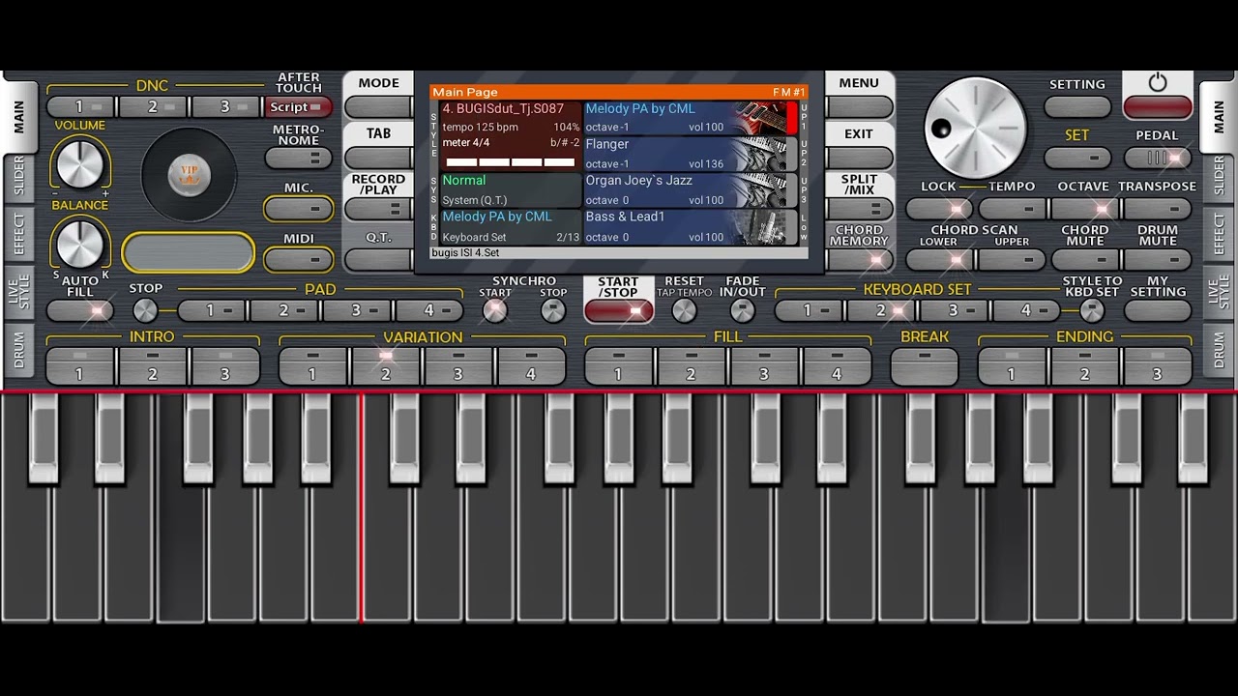Enable Auto Fill button
Viewport: 1238px width, 696px height.
coord(80,311)
